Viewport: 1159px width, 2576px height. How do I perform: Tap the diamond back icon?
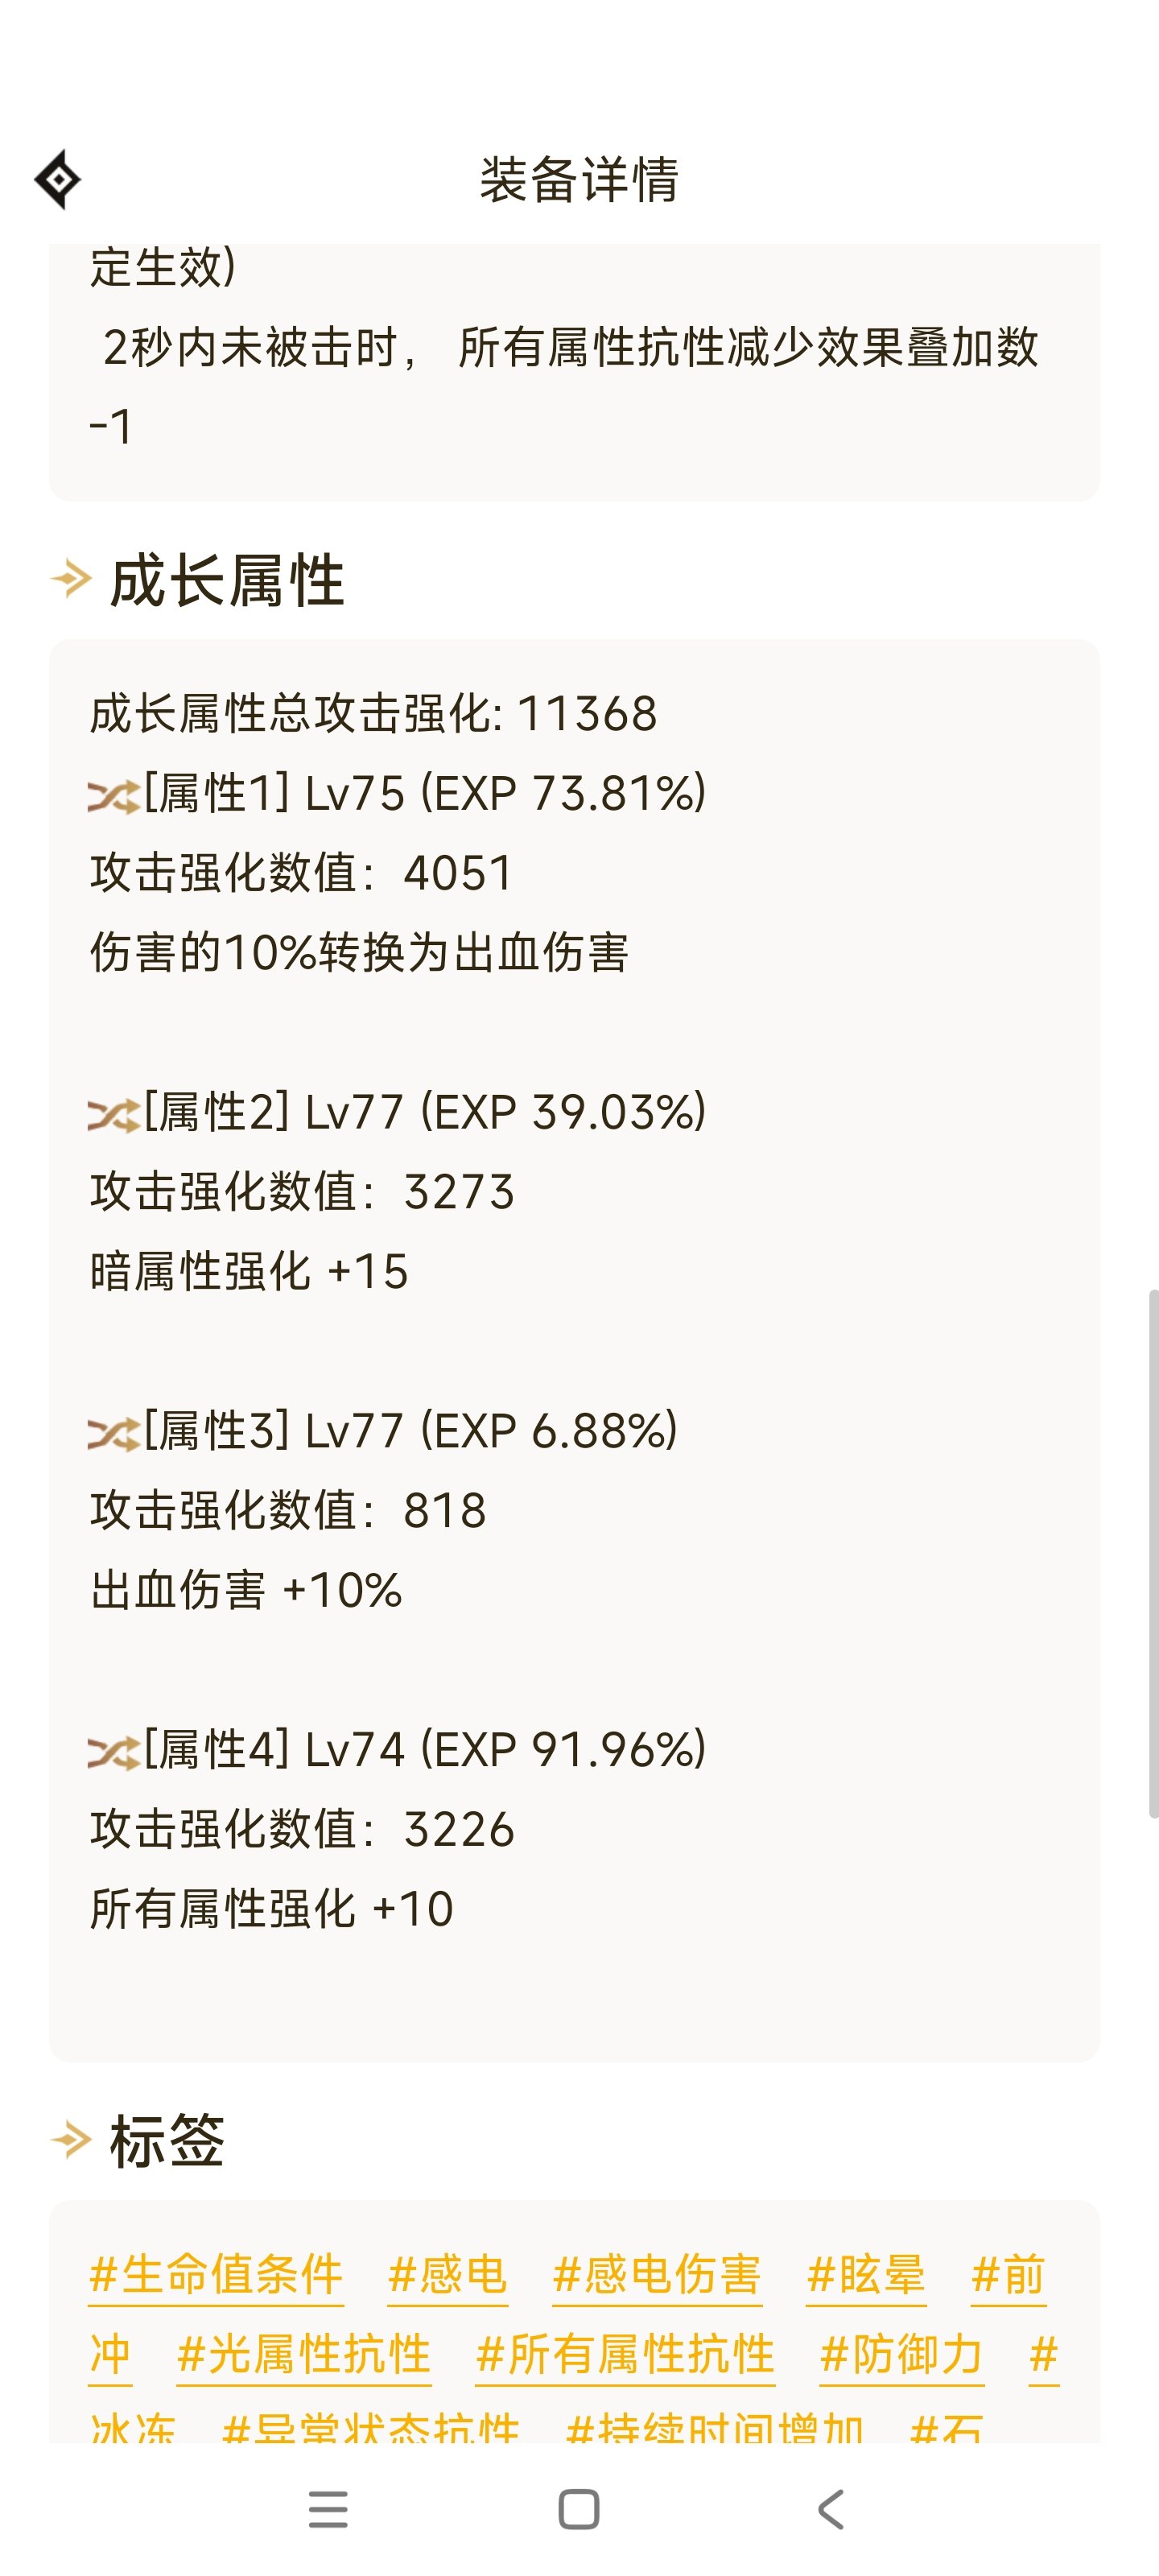pos(58,180)
